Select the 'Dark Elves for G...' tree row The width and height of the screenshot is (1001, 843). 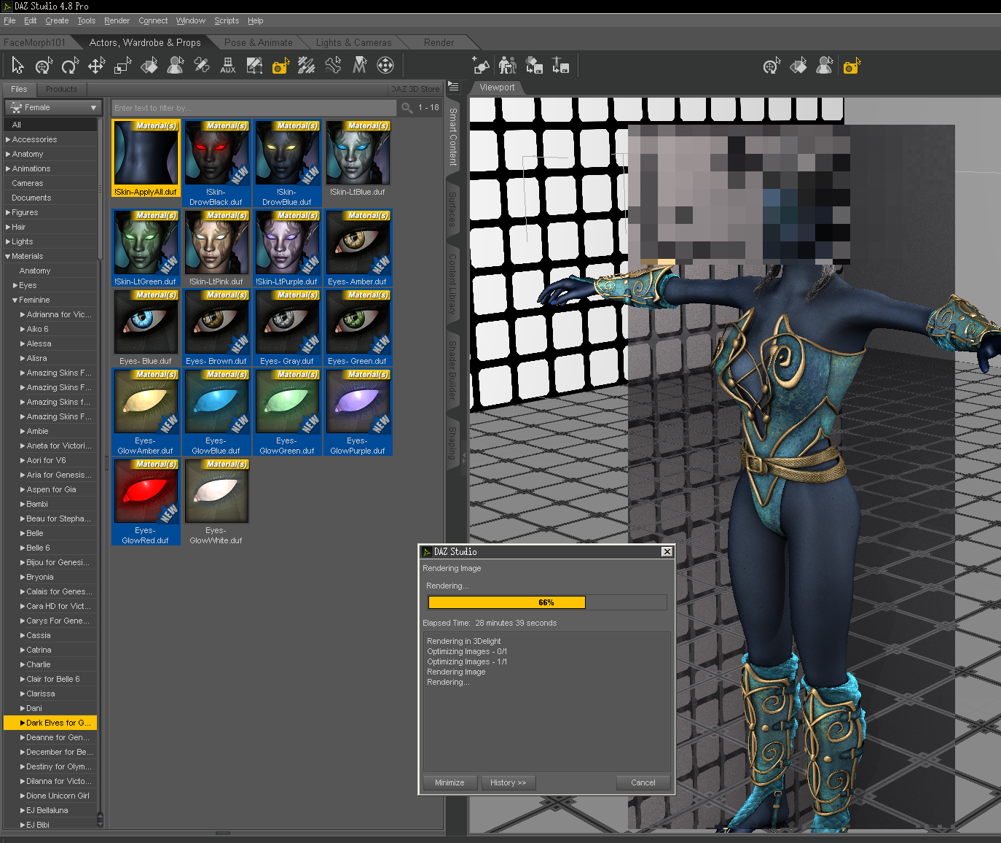[x=50, y=723]
